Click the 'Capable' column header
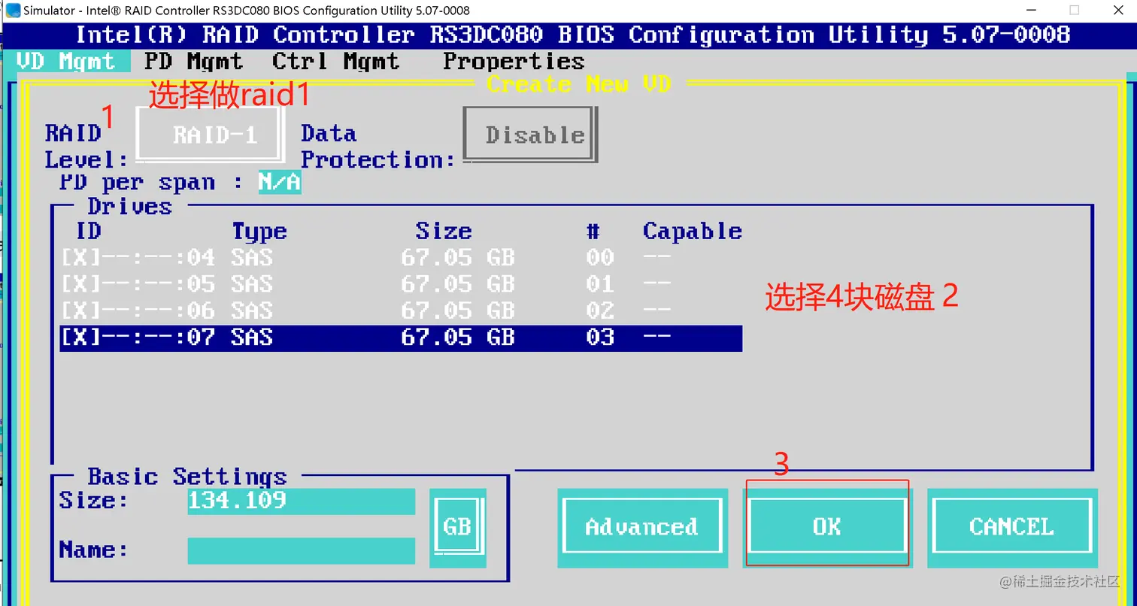 point(693,232)
